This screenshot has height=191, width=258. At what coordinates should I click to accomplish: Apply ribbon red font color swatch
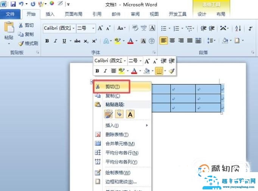coord(131,41)
